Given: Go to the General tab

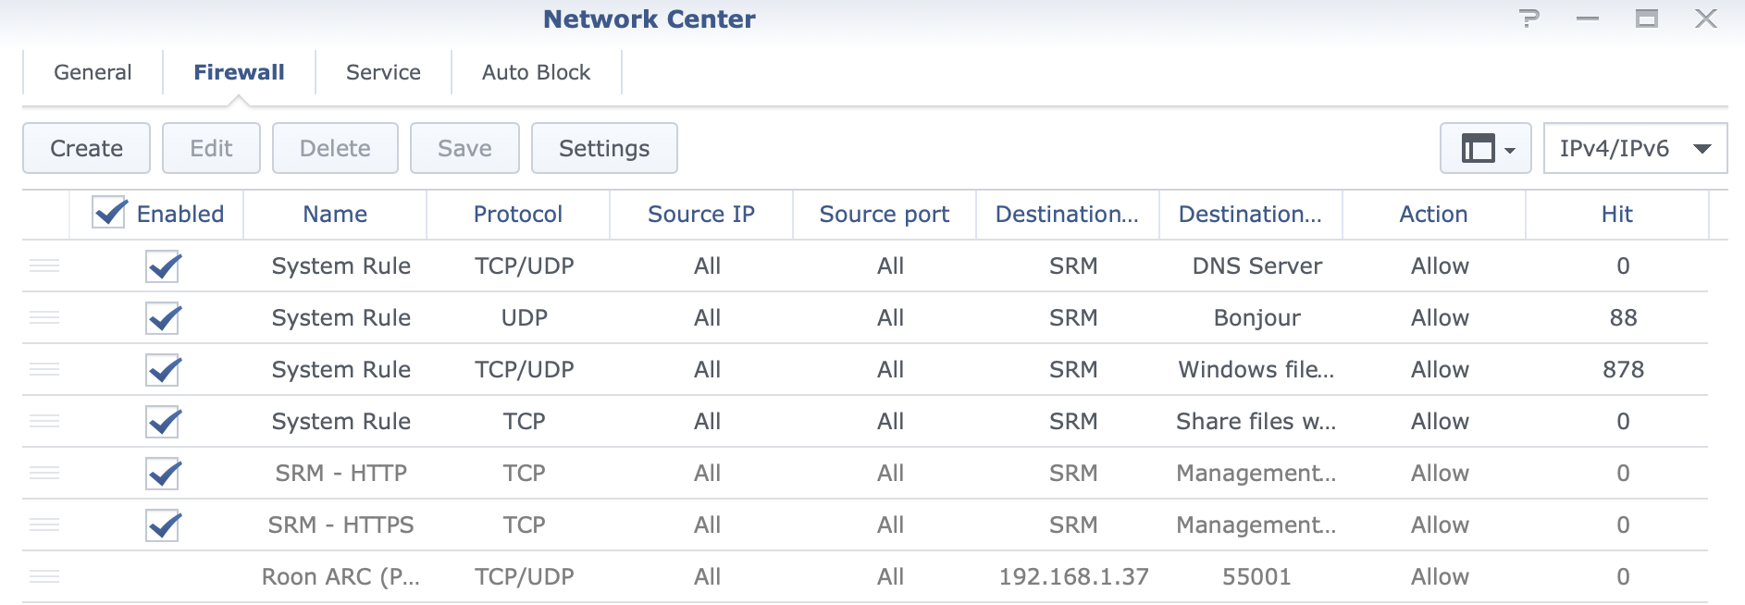Looking at the screenshot, I should click(x=93, y=72).
